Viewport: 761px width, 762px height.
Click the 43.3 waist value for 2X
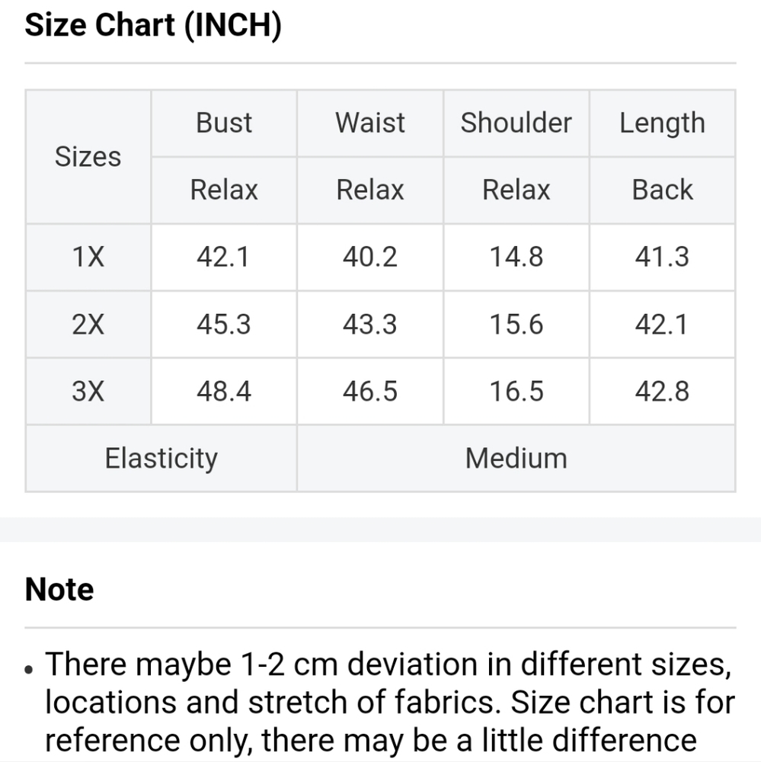pos(369,324)
